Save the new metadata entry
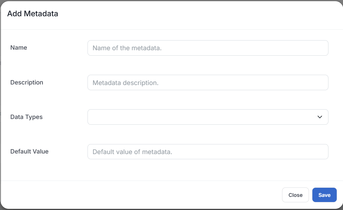Image resolution: width=343 pixels, height=210 pixels. (x=324, y=195)
